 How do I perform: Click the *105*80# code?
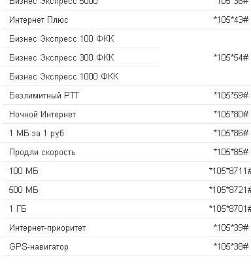pos(231,114)
